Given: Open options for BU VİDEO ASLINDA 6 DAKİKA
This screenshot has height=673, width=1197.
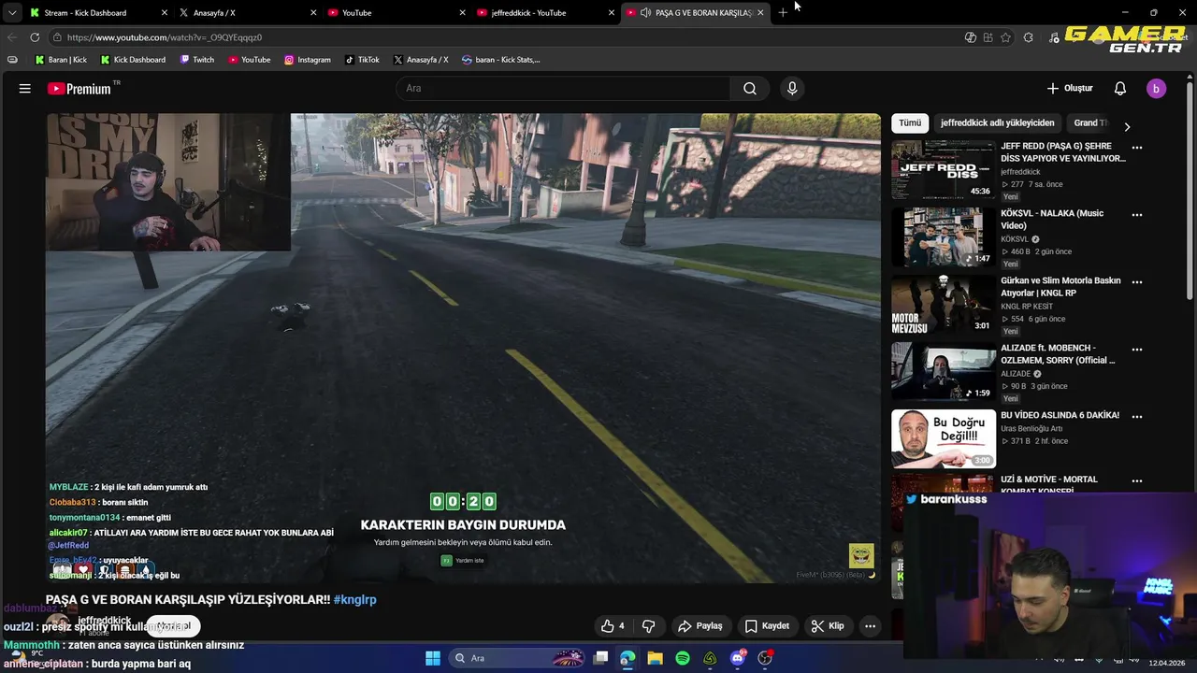Looking at the screenshot, I should (1137, 417).
